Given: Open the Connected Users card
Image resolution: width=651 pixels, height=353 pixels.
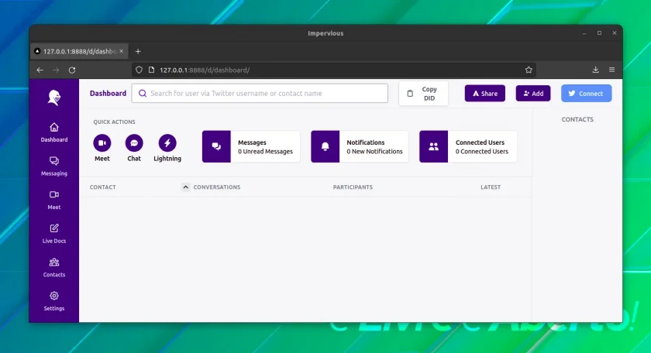Looking at the screenshot, I should click(x=468, y=146).
